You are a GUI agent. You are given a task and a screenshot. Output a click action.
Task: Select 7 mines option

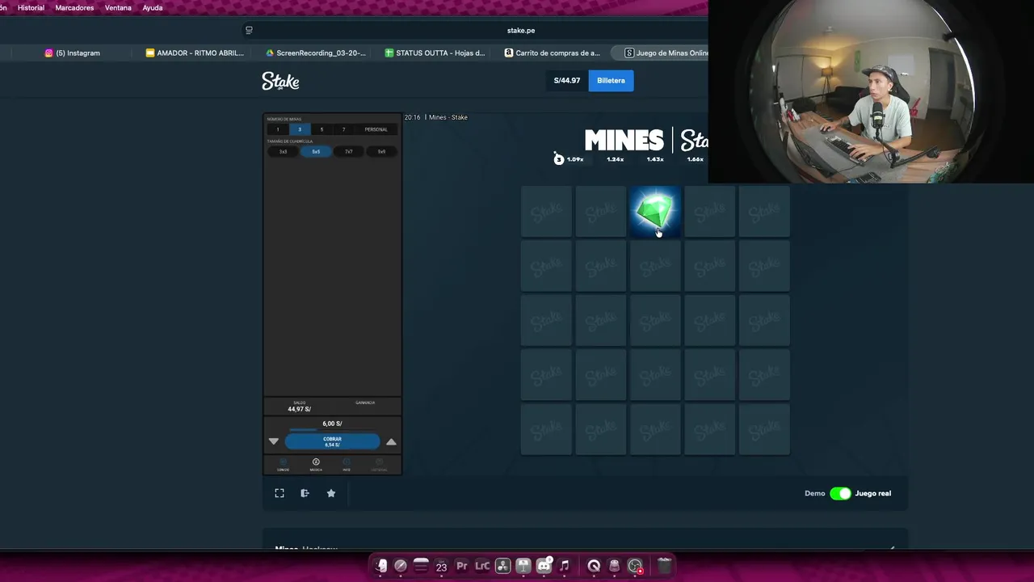(x=343, y=129)
